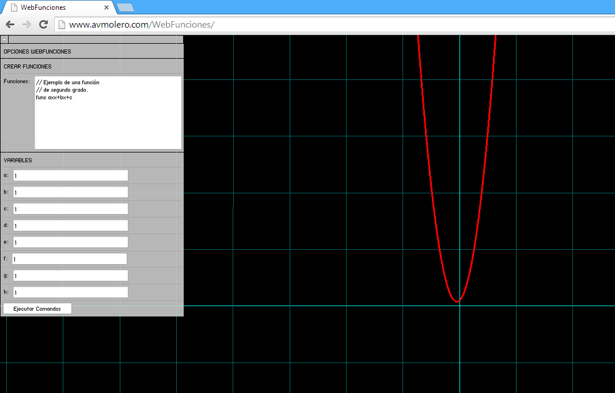The image size is (615, 393).
Task: Focus the variable h input field
Action: [70, 292]
